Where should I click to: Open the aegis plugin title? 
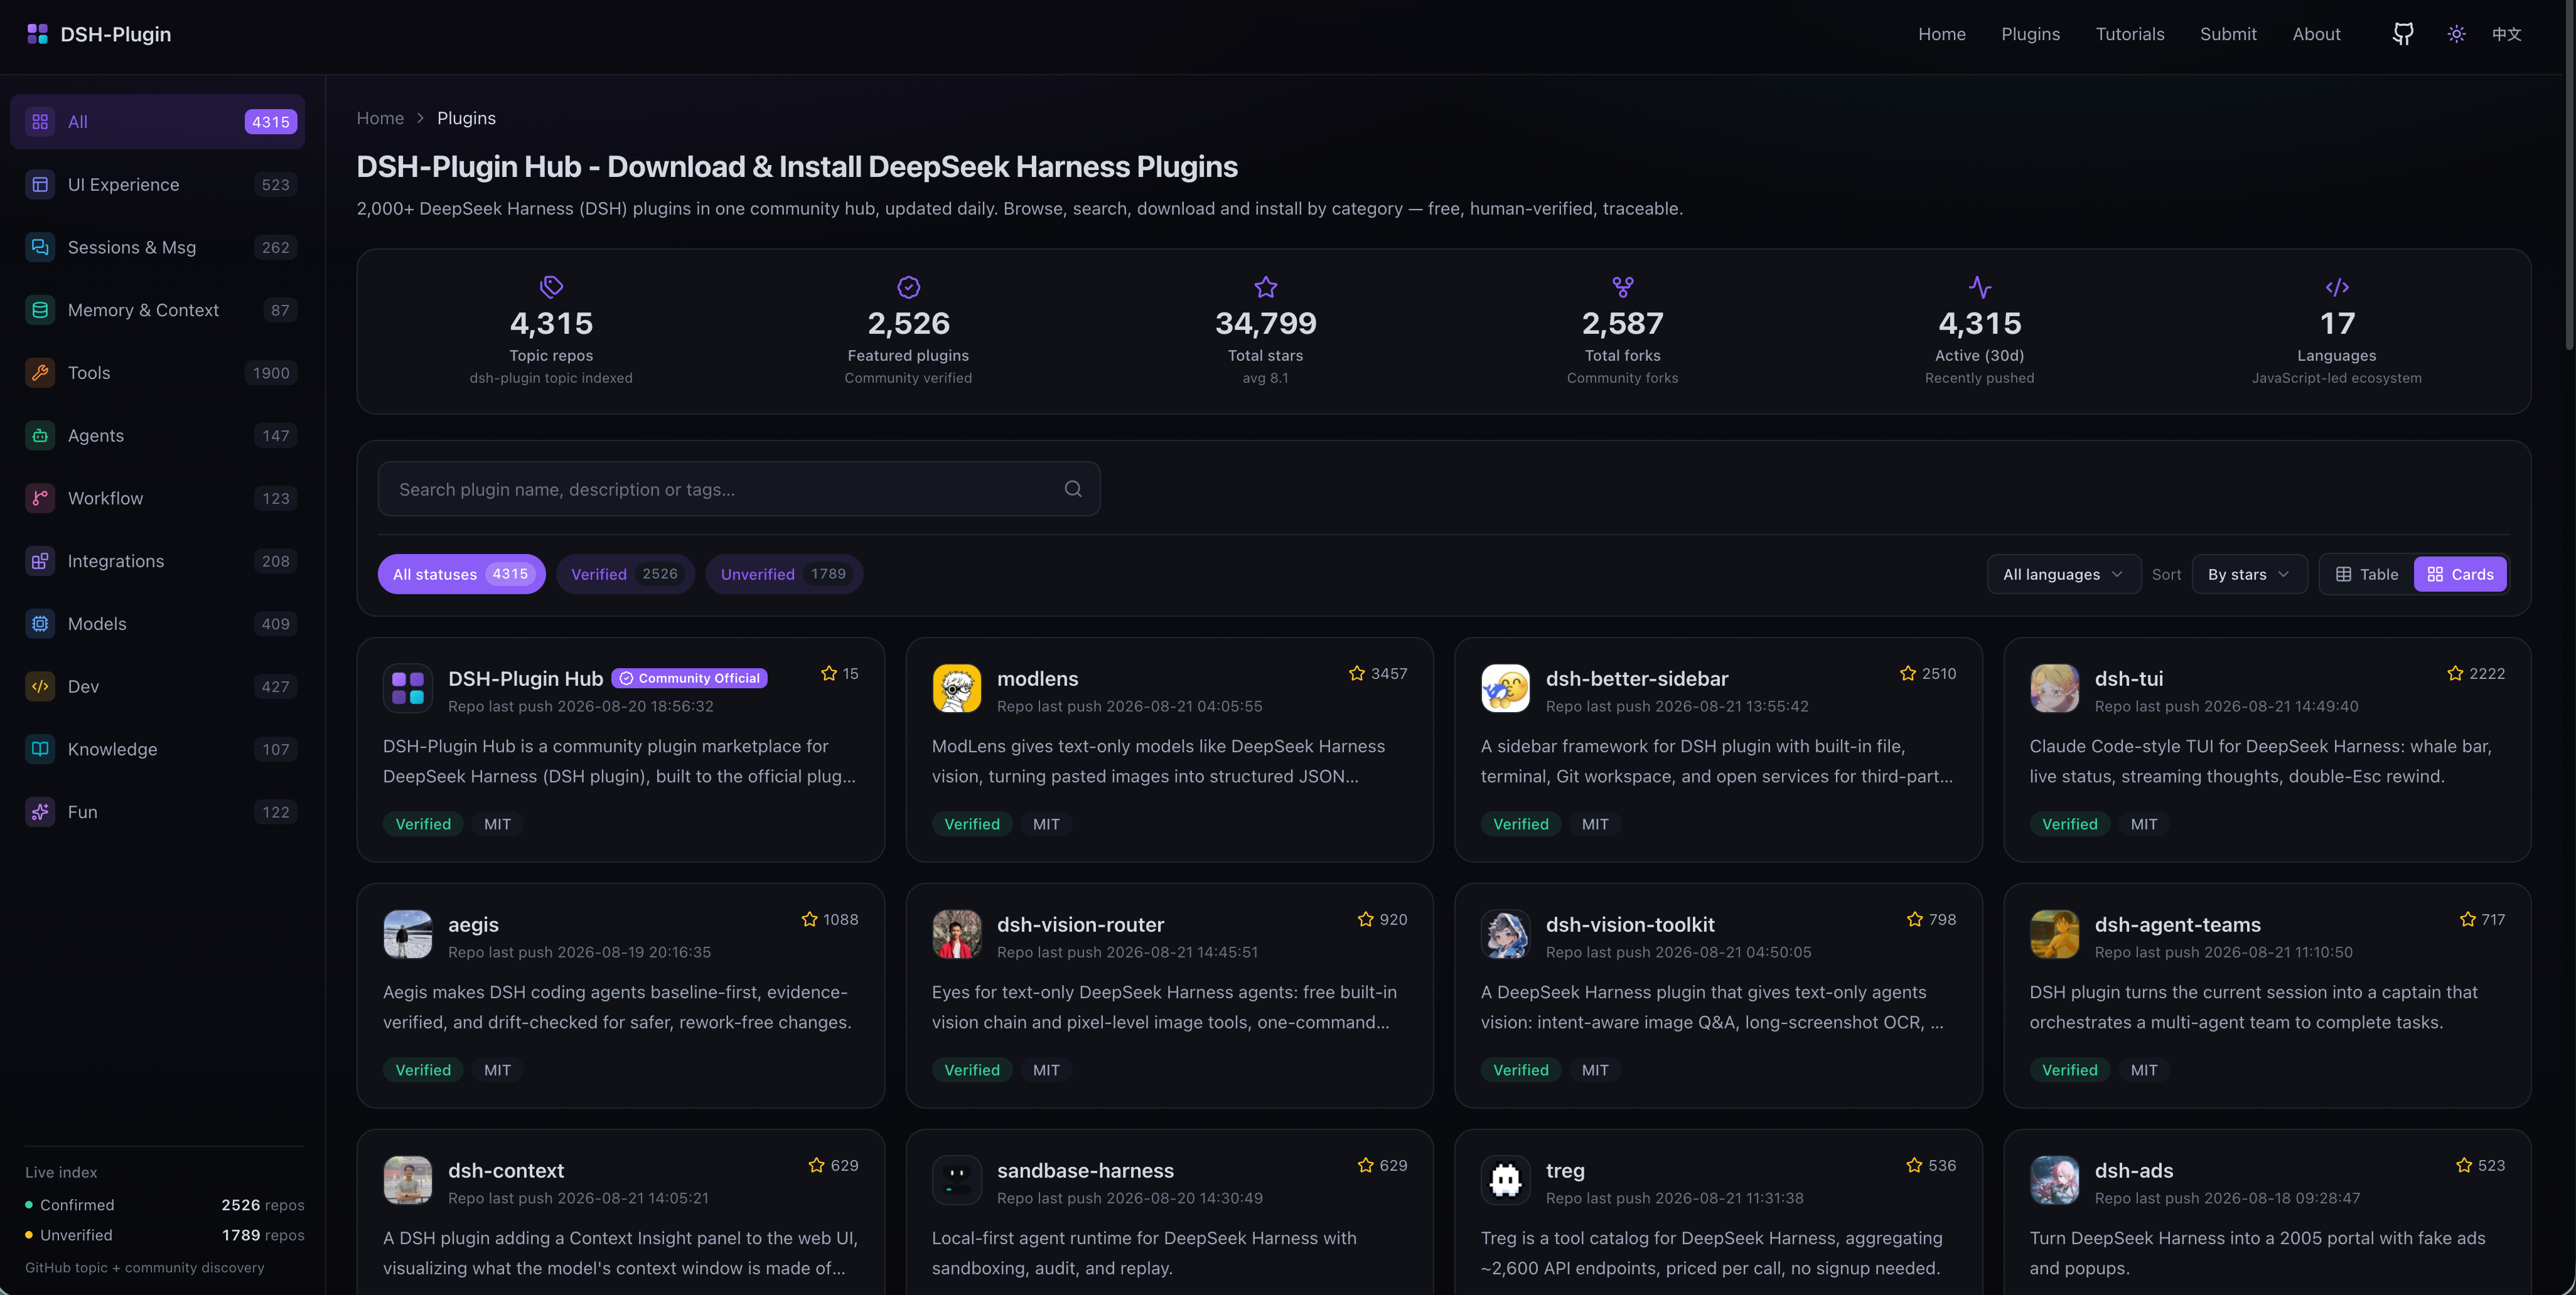tap(473, 924)
